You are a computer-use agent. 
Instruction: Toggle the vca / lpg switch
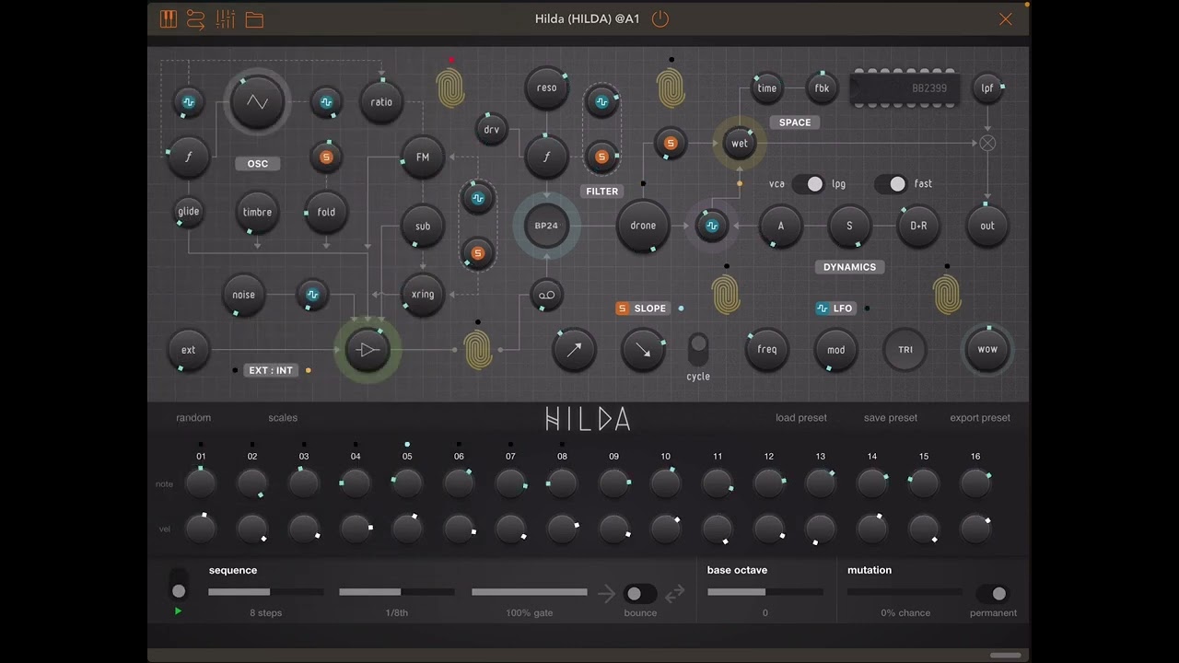809,184
